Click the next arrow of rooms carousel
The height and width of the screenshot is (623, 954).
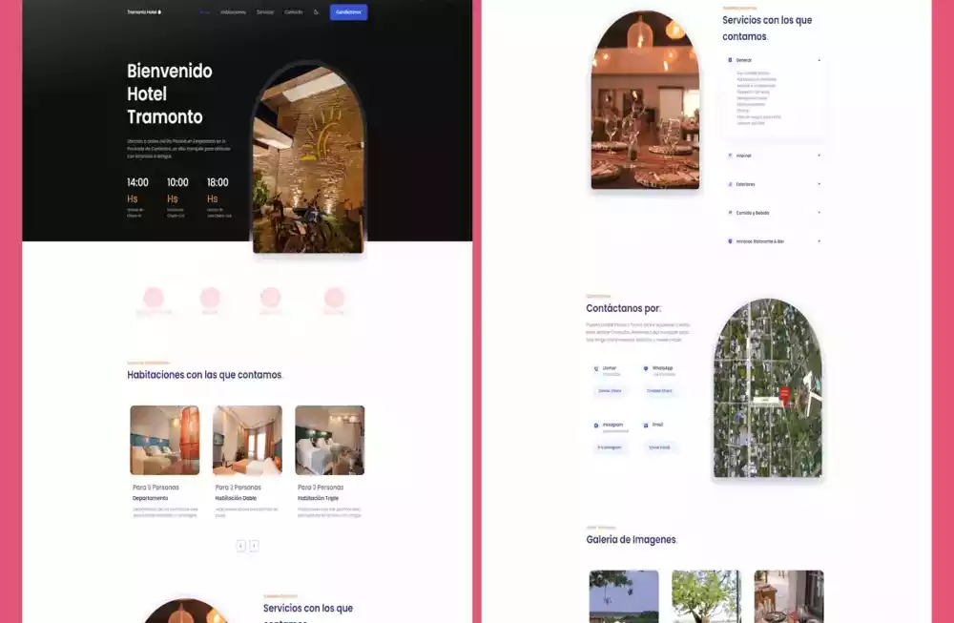tap(255, 546)
